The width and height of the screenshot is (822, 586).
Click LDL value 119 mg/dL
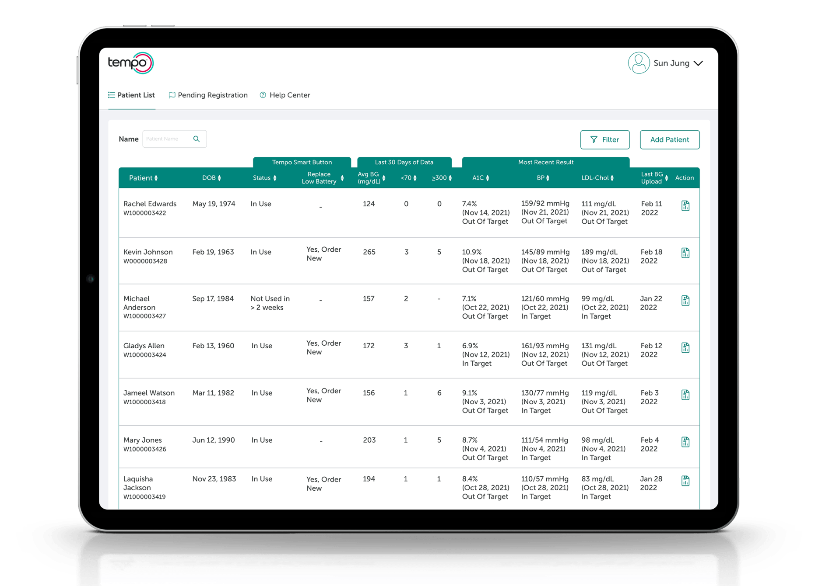pyautogui.click(x=599, y=393)
